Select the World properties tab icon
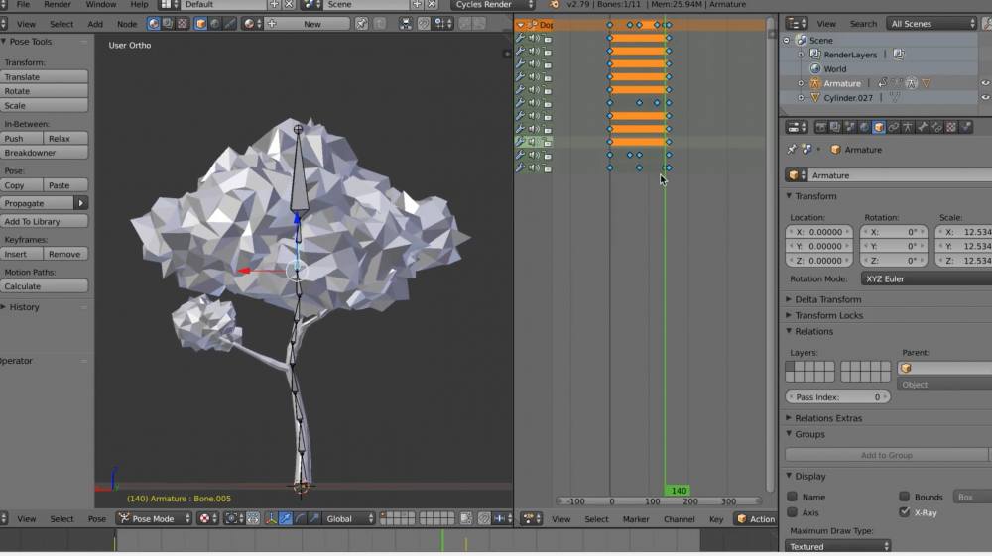992x556 pixels. tap(864, 127)
